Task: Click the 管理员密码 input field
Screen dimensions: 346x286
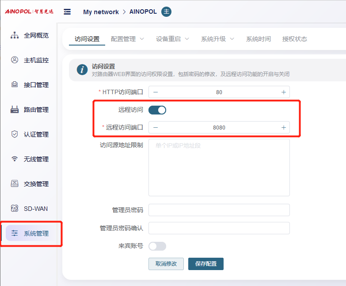Action: 219,210
